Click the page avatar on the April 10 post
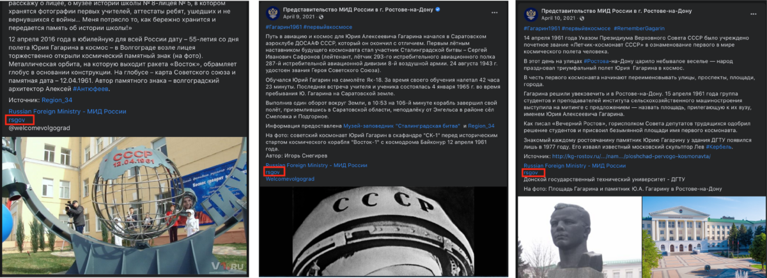The image size is (767, 278). (x=530, y=15)
